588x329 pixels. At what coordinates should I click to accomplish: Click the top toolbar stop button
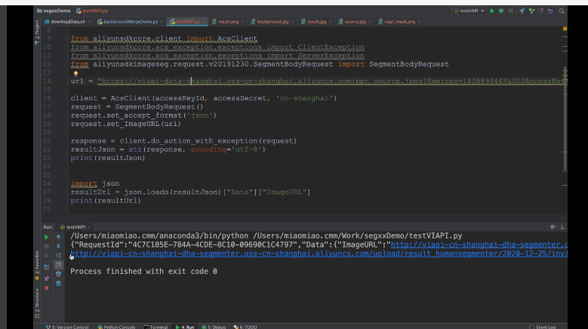pyautogui.click(x=511, y=11)
